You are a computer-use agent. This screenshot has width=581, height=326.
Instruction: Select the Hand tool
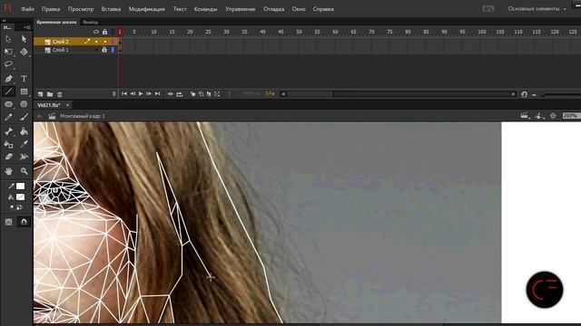click(8, 171)
